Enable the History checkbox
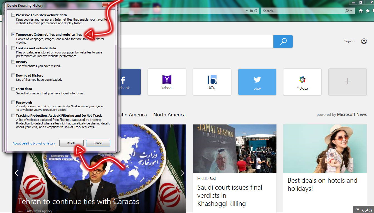The image size is (374, 213). (13, 62)
